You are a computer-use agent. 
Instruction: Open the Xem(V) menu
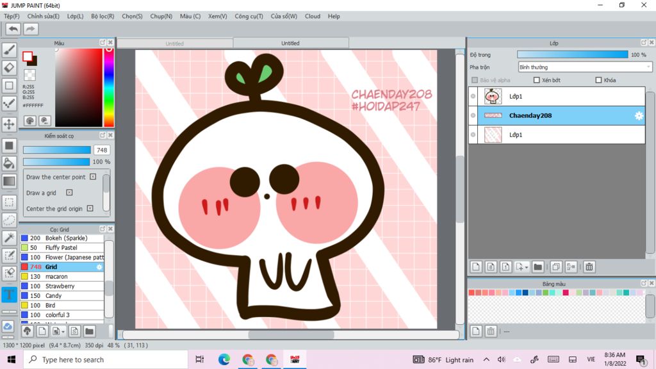pos(218,16)
